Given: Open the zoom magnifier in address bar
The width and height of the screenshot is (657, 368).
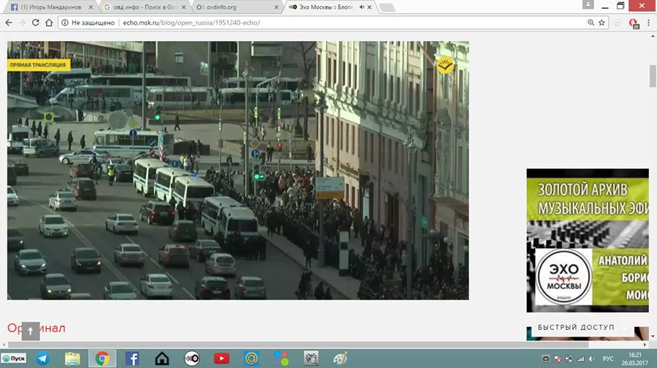Looking at the screenshot, I should [591, 23].
